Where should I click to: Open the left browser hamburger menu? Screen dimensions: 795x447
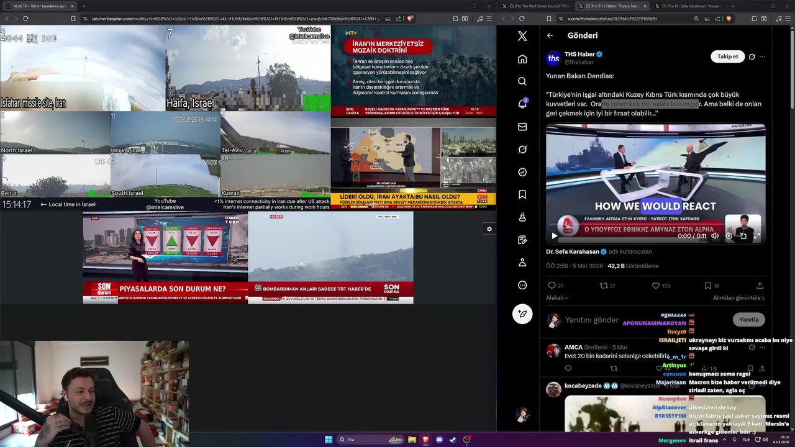click(x=488, y=19)
